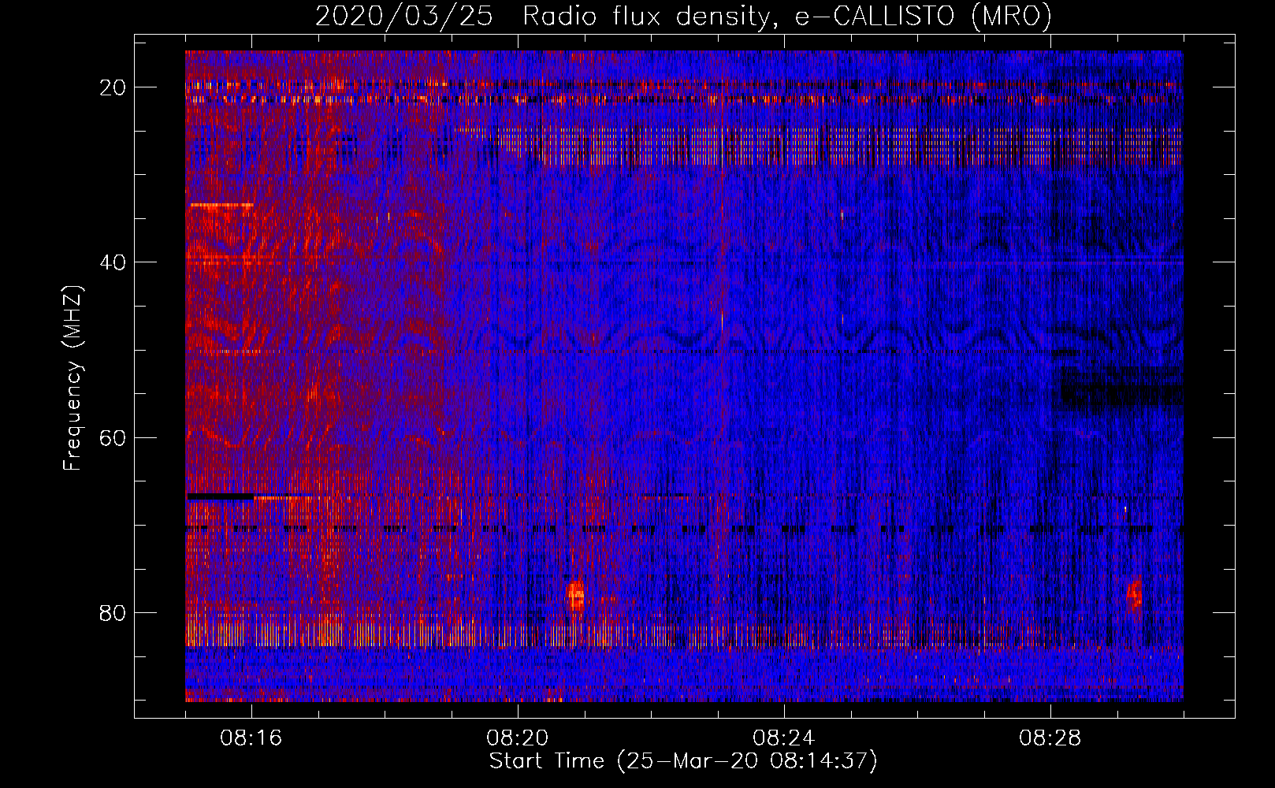1275x788 pixels.
Task: Click the bright red burst after 08:20 near 80 MHz
Action: click(575, 596)
